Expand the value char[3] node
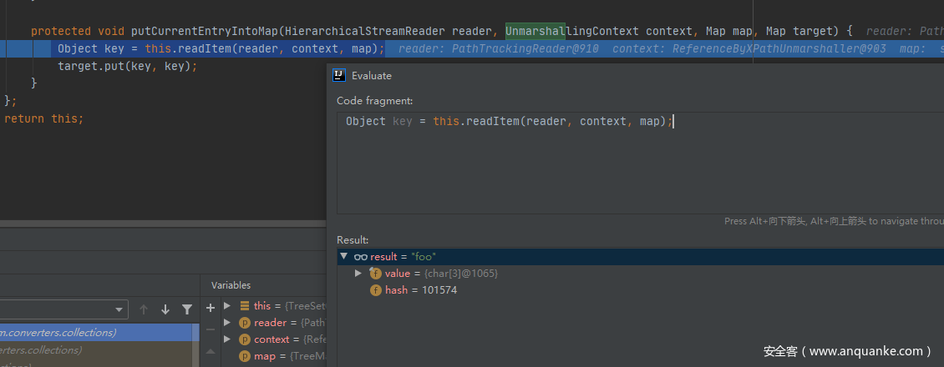This screenshot has height=367, width=944. pos(358,274)
